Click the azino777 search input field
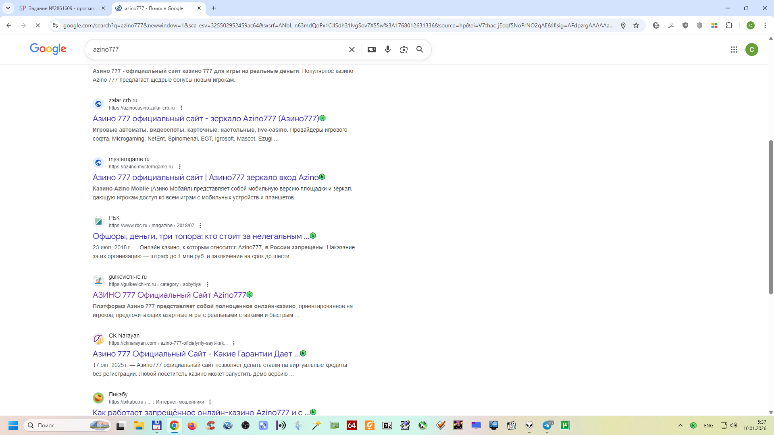 pyautogui.click(x=218, y=50)
